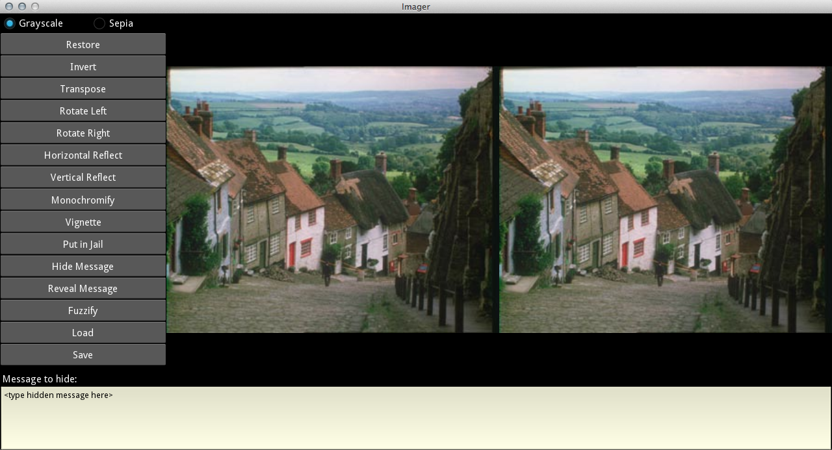Apply Vertical Reflect

click(83, 178)
